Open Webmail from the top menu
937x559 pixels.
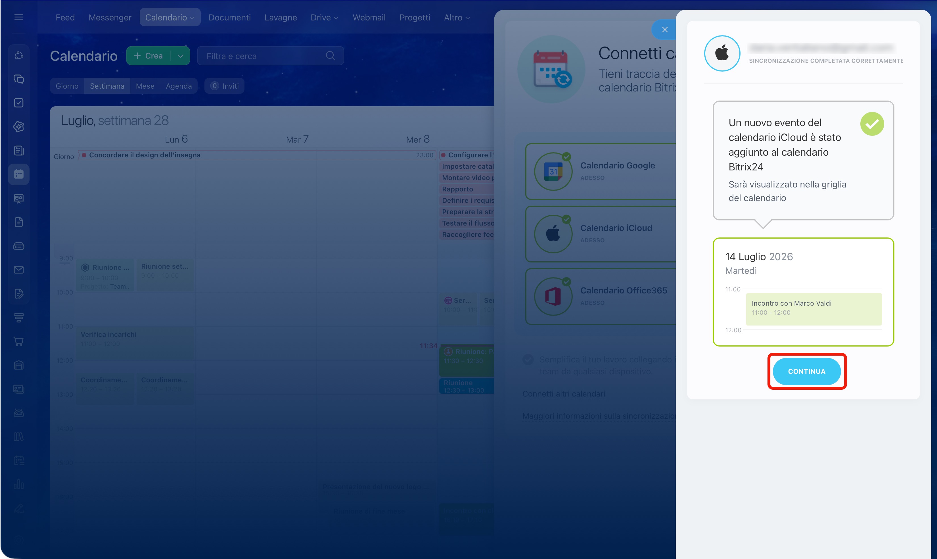pos(369,18)
